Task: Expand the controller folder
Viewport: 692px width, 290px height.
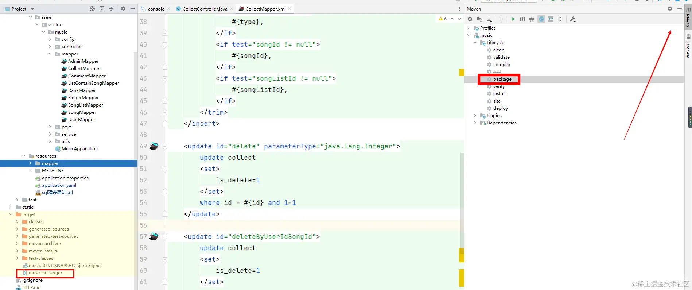Action: coord(50,46)
